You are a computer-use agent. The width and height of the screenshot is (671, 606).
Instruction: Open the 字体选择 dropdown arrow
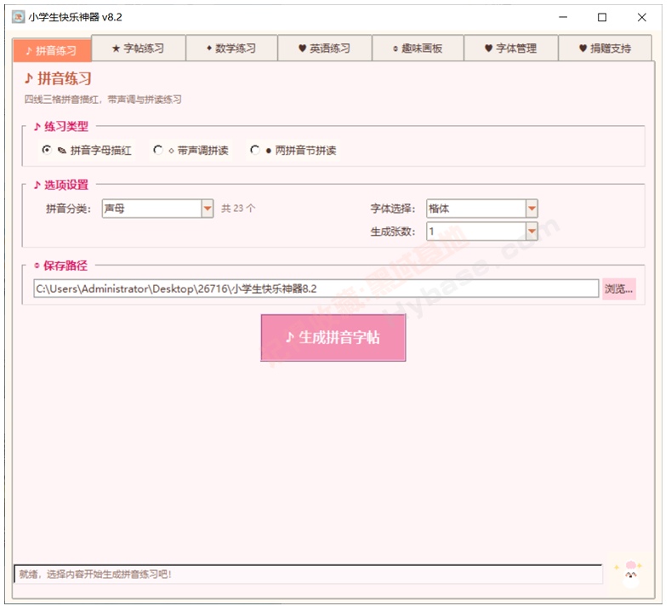tap(532, 209)
